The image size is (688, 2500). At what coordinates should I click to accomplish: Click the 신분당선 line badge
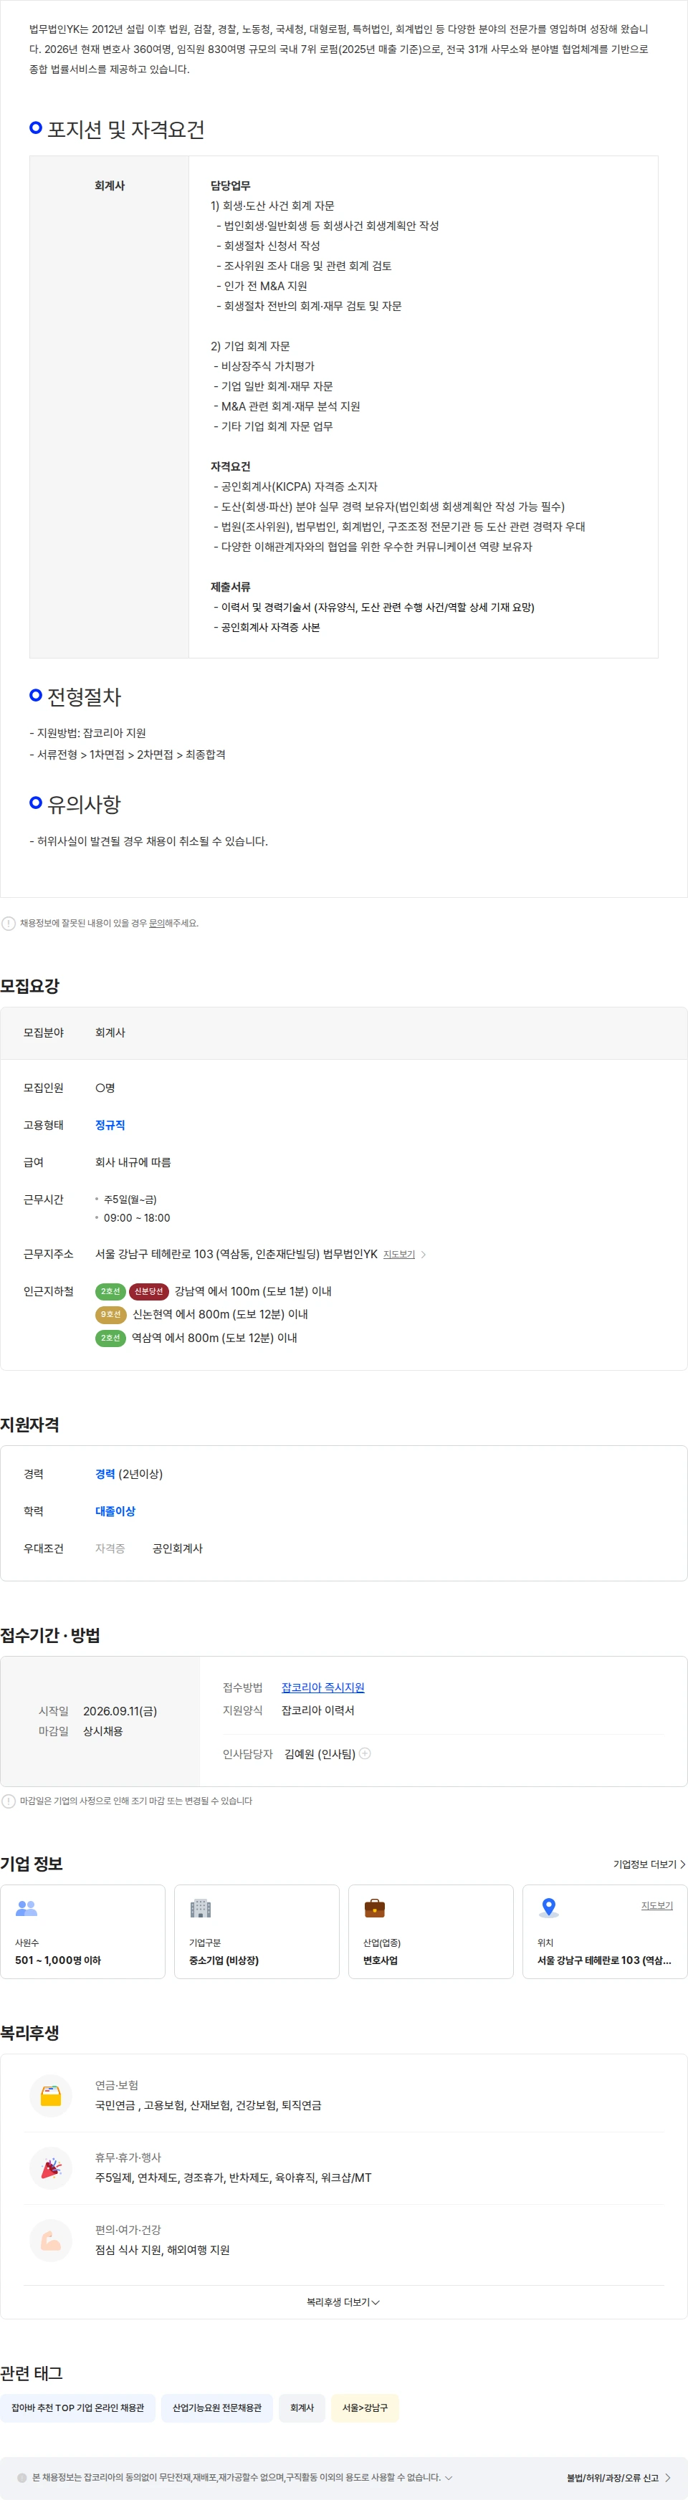point(148,1290)
